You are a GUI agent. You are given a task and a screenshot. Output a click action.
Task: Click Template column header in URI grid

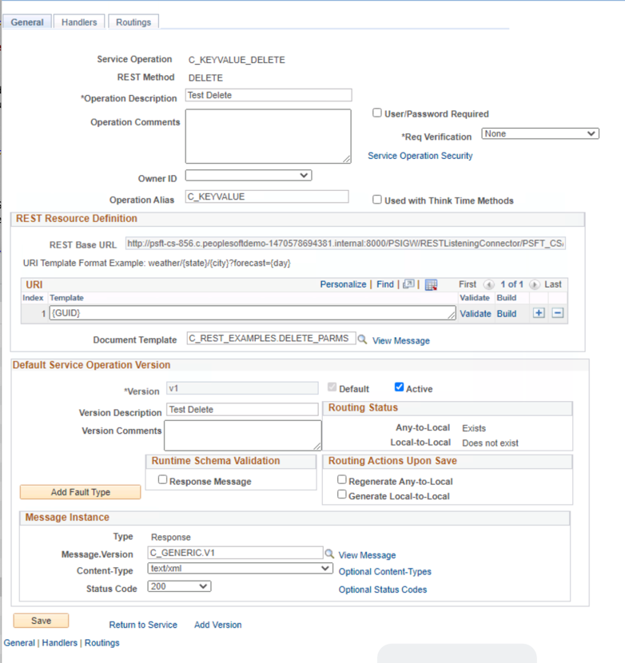coord(66,298)
